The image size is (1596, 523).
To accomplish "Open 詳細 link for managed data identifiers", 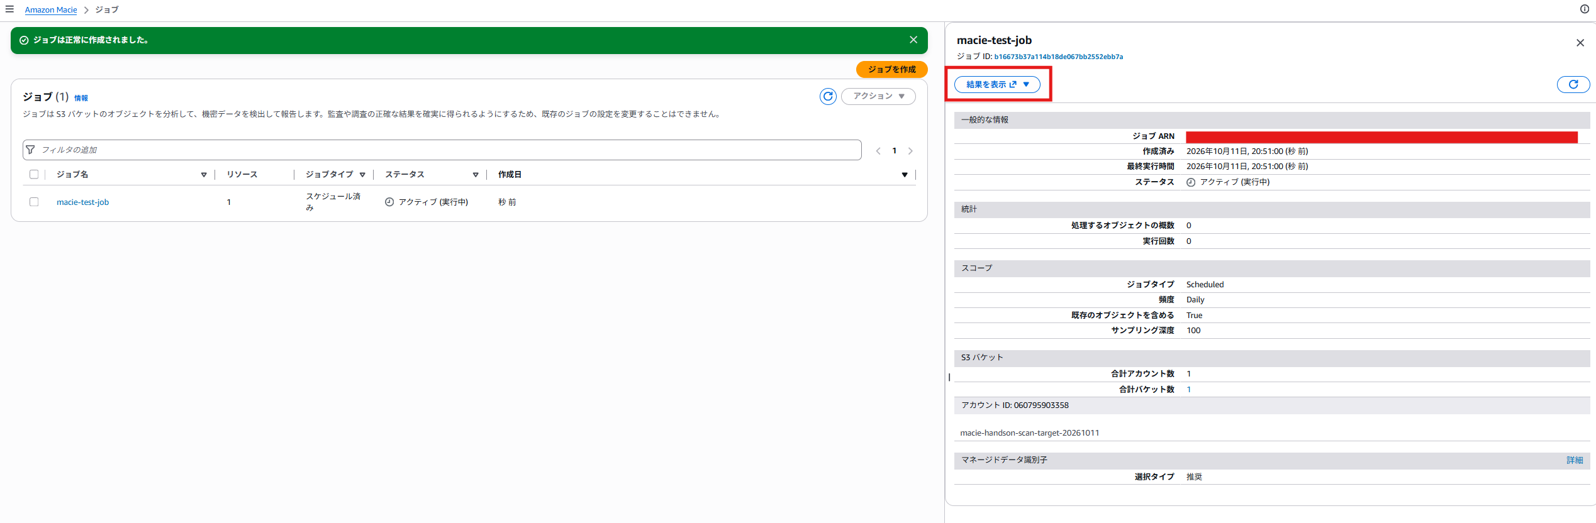I will (1575, 460).
